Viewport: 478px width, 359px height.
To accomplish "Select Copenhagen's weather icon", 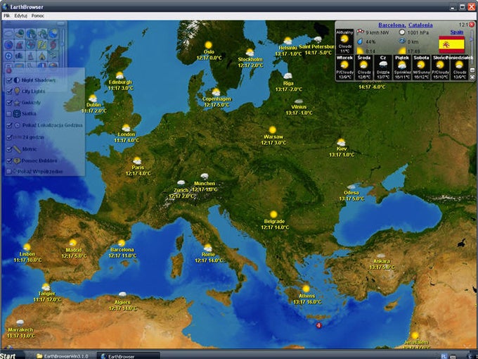I will coord(216,92).
